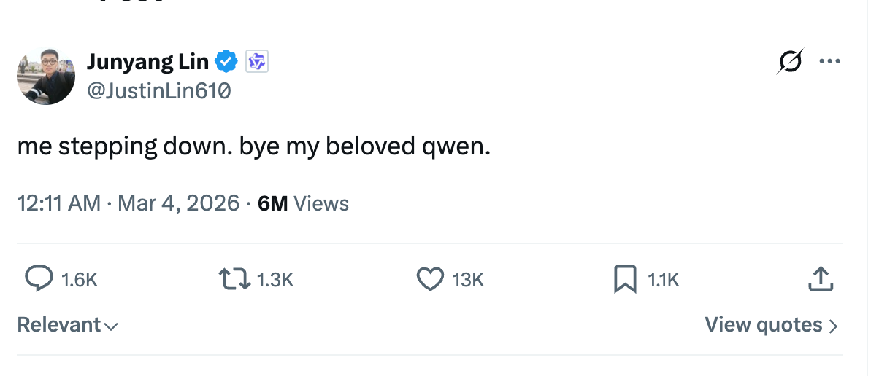This screenshot has width=879, height=376.
Task: Like the post with heart icon
Action: click(430, 278)
